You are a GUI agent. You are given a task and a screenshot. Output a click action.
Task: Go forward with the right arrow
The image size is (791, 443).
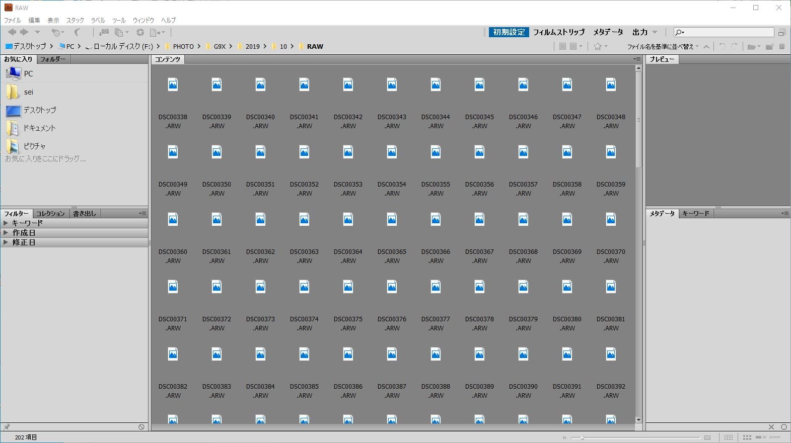[x=24, y=32]
